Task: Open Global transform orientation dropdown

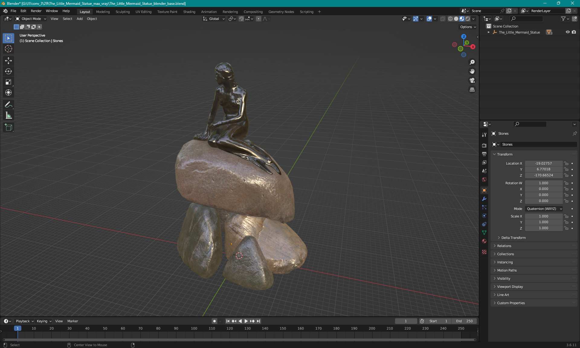Action: [214, 19]
